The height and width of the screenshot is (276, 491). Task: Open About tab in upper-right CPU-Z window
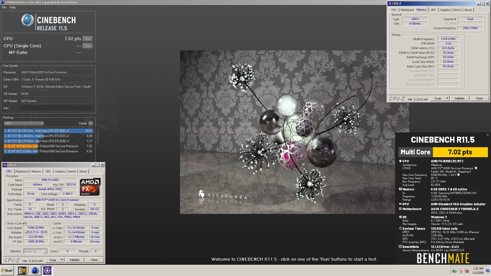[468, 10]
